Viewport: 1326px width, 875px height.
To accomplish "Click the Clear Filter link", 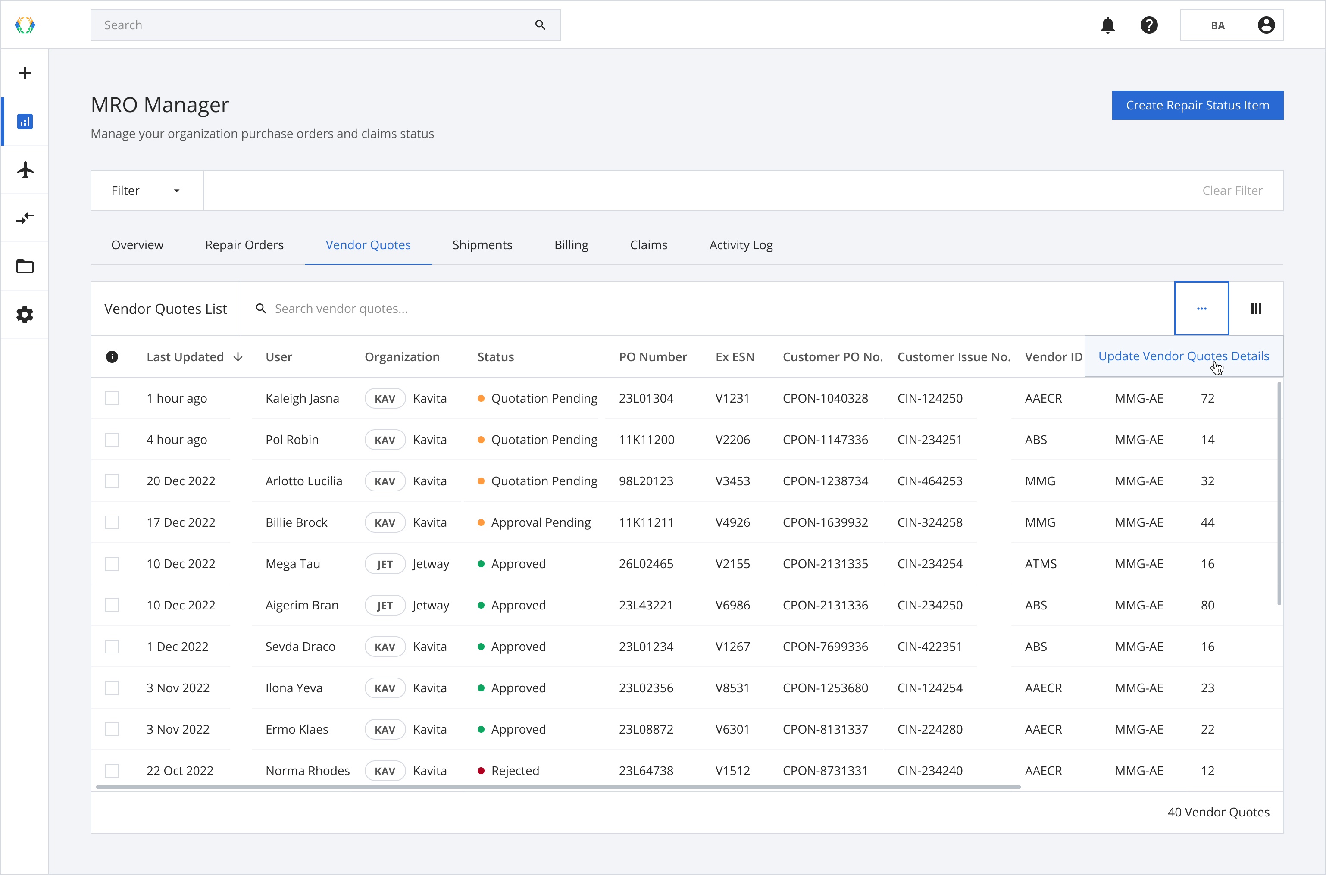I will point(1232,191).
